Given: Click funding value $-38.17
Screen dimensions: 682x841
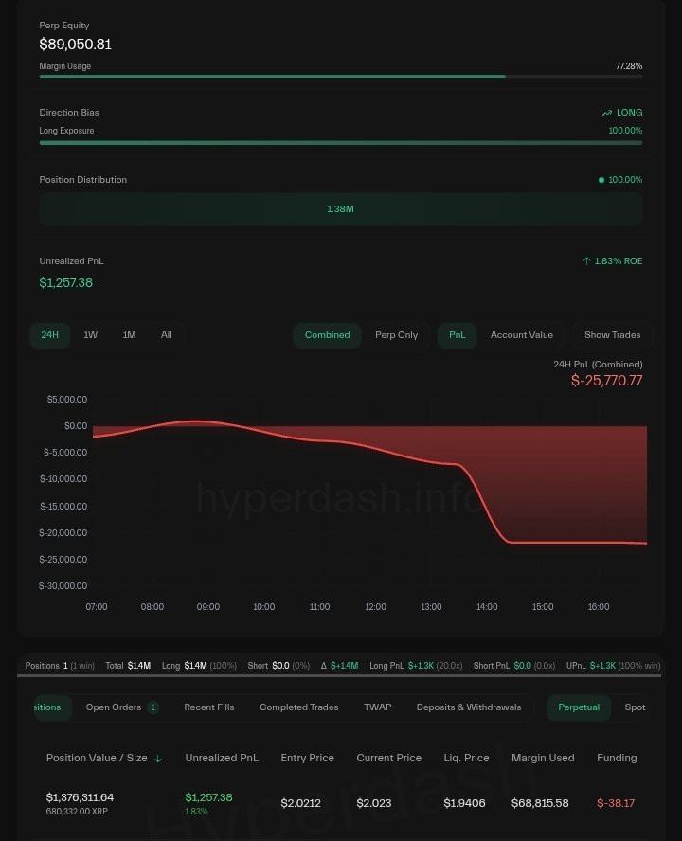Looking at the screenshot, I should click(616, 803).
